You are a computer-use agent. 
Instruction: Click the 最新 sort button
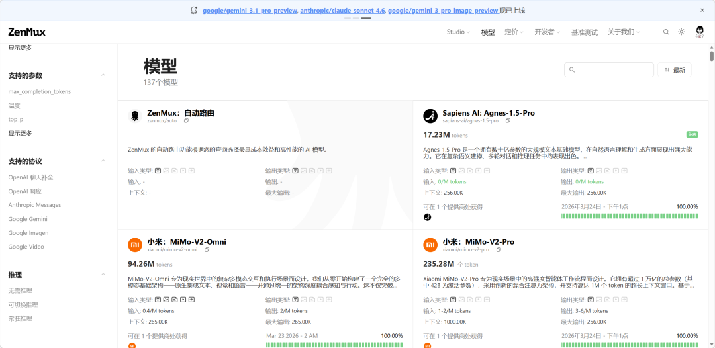(675, 70)
